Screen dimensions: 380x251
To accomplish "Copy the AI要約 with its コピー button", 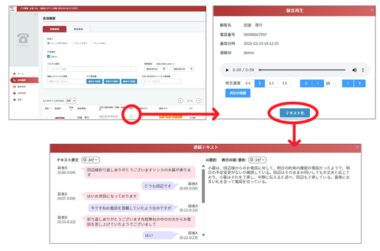I will coord(257,160).
